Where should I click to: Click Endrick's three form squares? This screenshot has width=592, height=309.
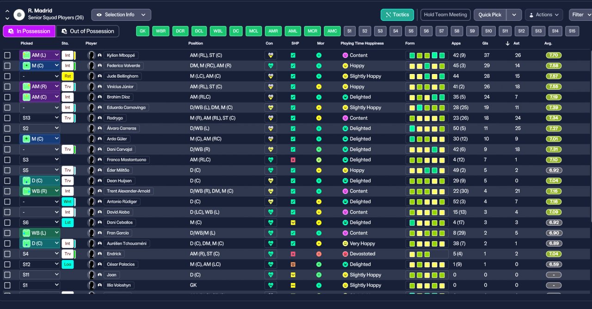(x=419, y=254)
